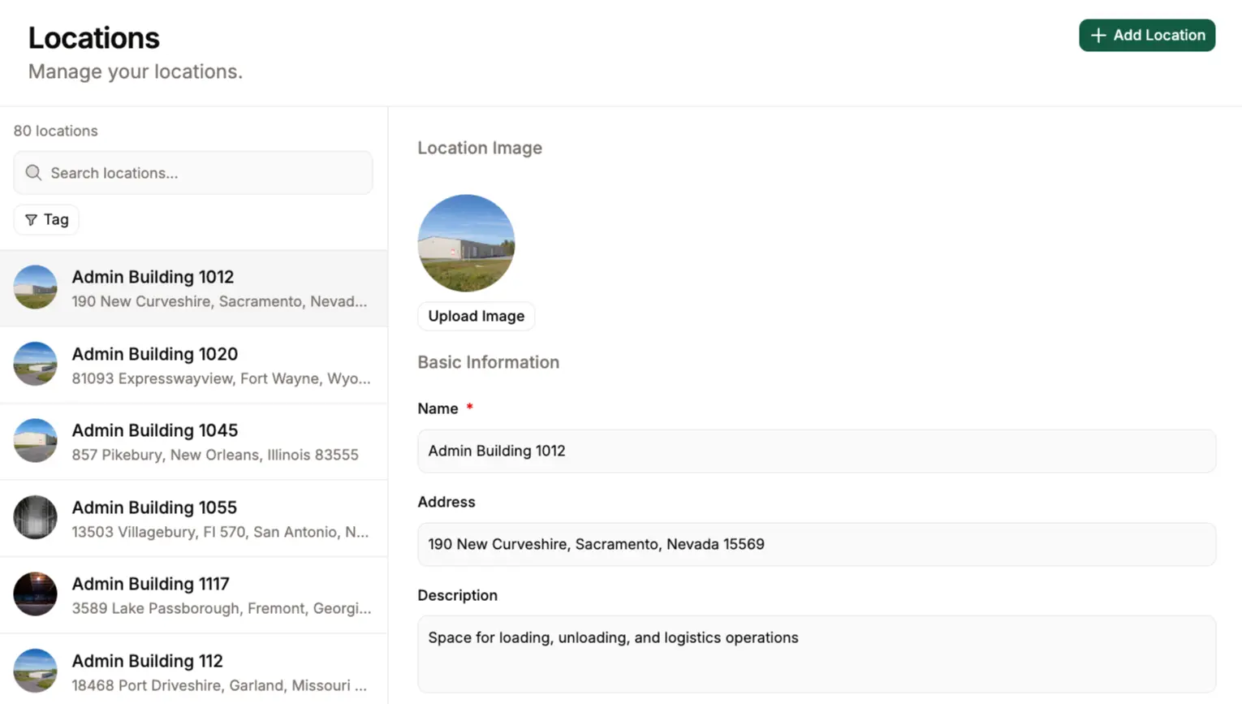Click Admin Building 1045 avatar image
Screen dimensions: 1242x704
point(35,441)
